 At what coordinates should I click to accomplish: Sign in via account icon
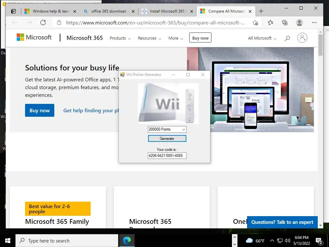302,38
